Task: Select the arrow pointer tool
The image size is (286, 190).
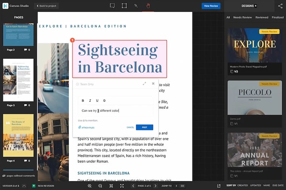Action: click(136, 6)
